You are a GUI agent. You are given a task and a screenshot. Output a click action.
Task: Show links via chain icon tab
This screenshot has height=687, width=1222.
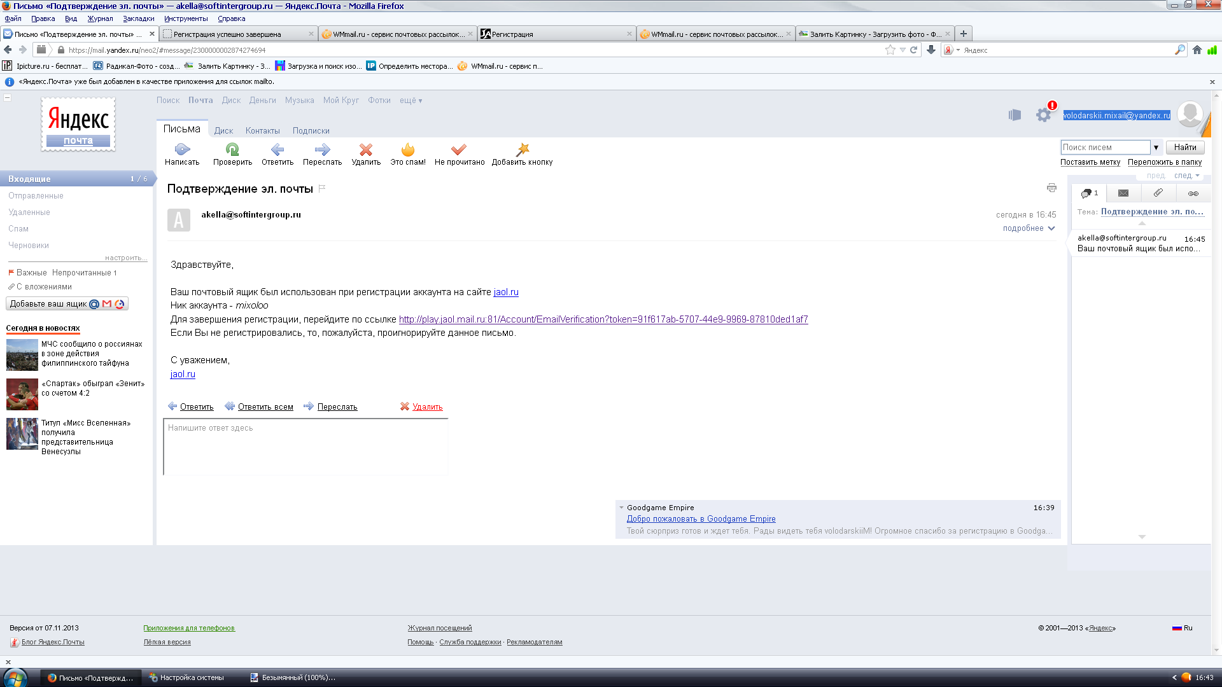[1193, 193]
